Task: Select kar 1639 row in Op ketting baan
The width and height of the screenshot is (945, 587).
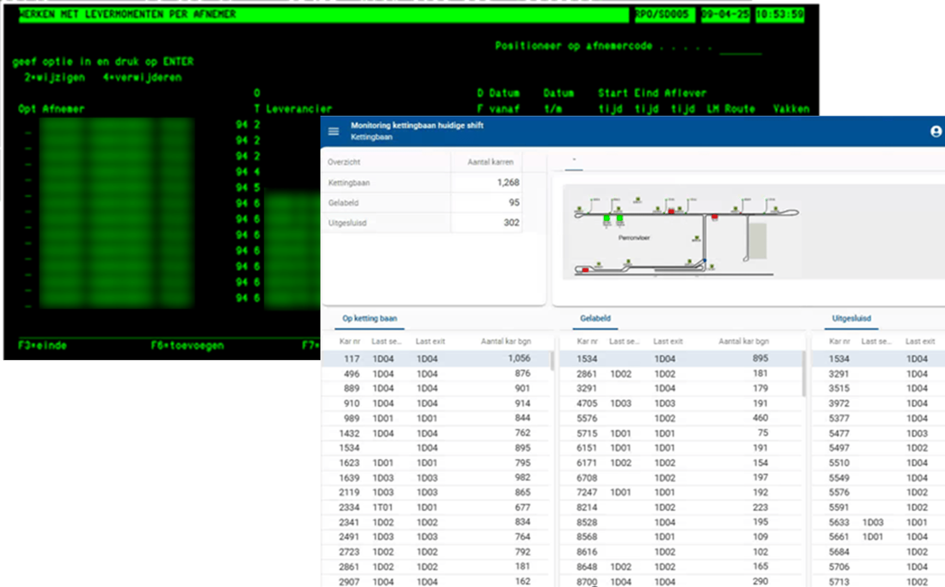Action: pos(436,477)
